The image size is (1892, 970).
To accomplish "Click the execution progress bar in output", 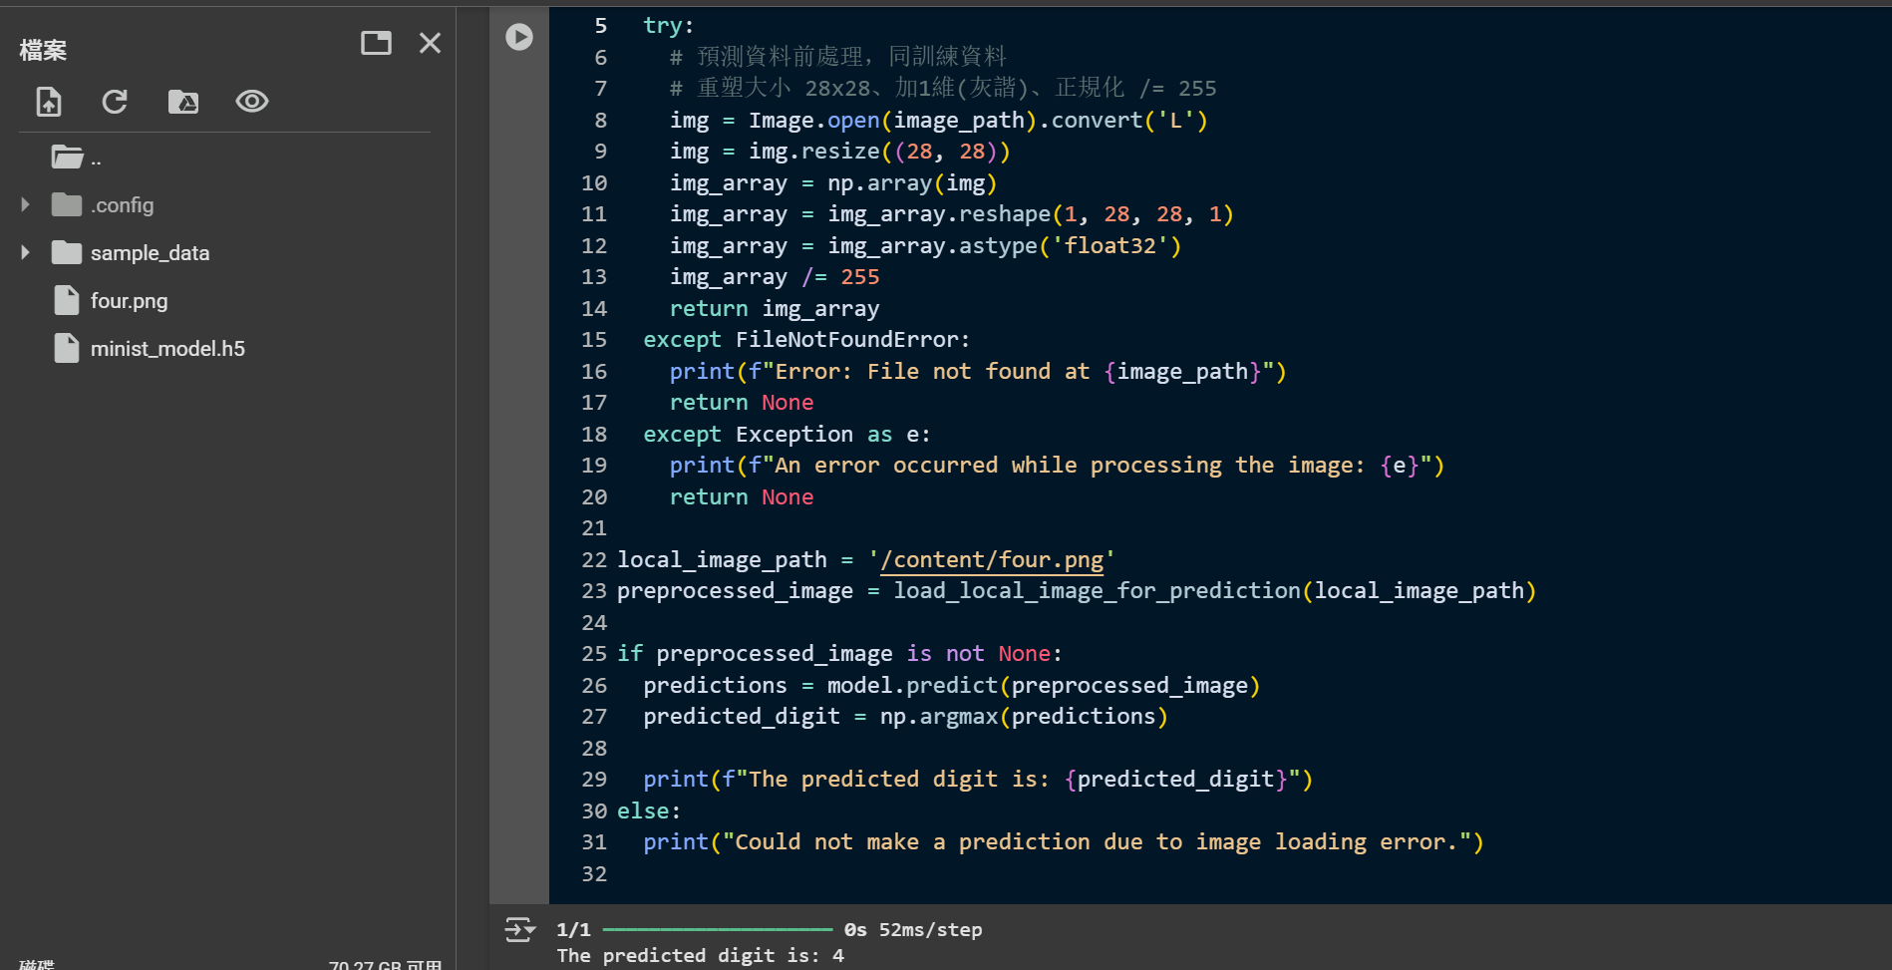I will click(718, 930).
